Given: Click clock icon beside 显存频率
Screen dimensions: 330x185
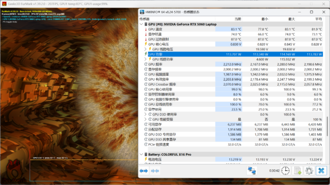Looking at the screenshot, I should (146, 70).
